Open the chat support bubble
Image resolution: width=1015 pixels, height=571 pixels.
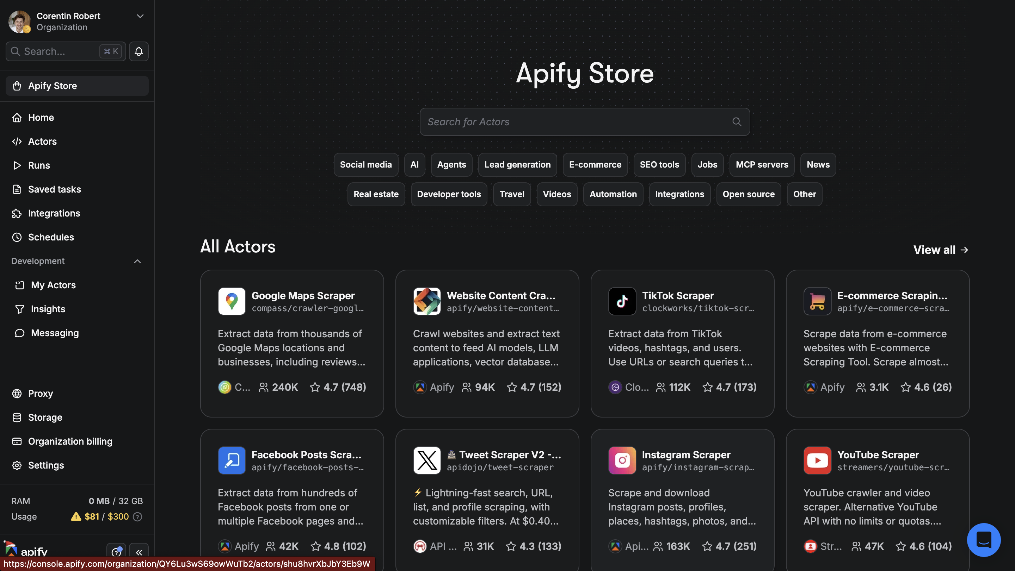[x=984, y=540]
